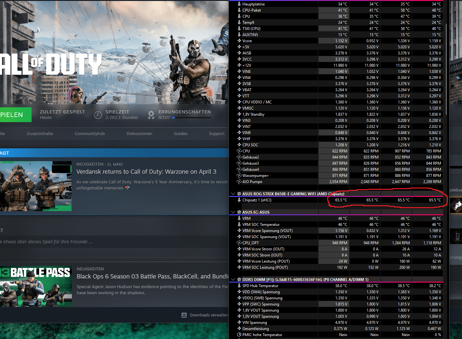The height and width of the screenshot is (339, 462).
Task: Click the thermometer icon beside Temp9
Action: 239,23
